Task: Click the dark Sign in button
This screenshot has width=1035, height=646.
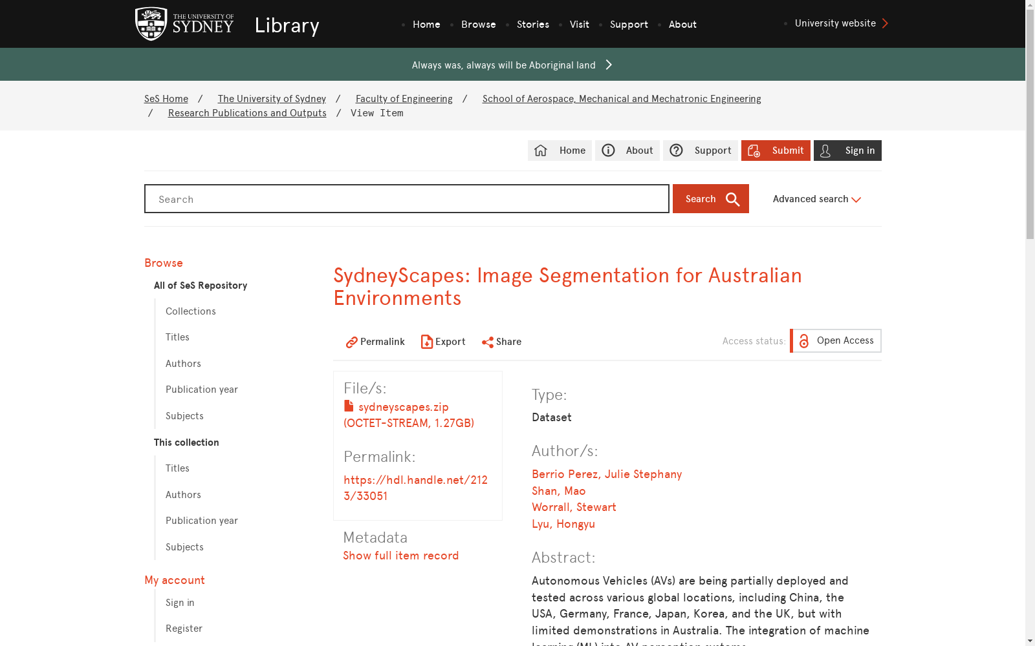Action: (x=847, y=151)
